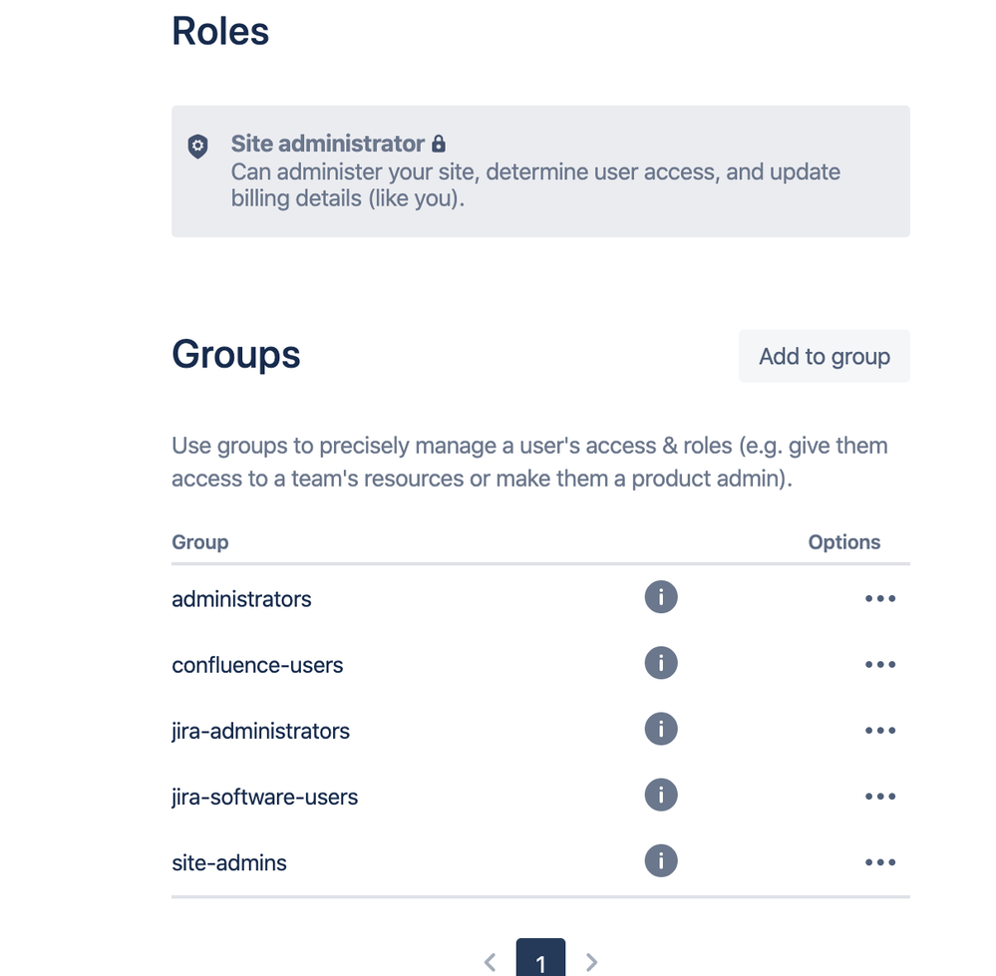Click the Options column header
996x976 pixels.
[844, 542]
